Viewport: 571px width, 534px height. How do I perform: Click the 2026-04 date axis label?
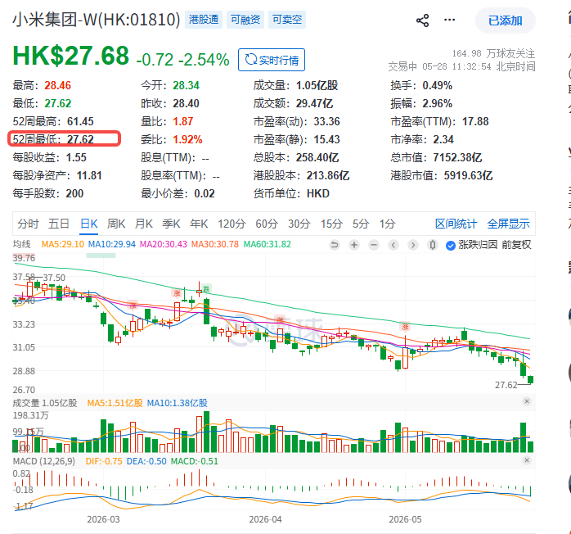tap(266, 519)
